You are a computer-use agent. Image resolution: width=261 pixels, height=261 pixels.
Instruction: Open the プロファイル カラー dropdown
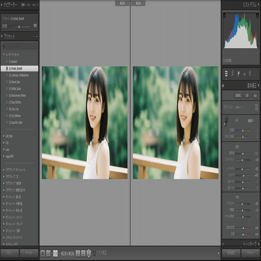239,108
